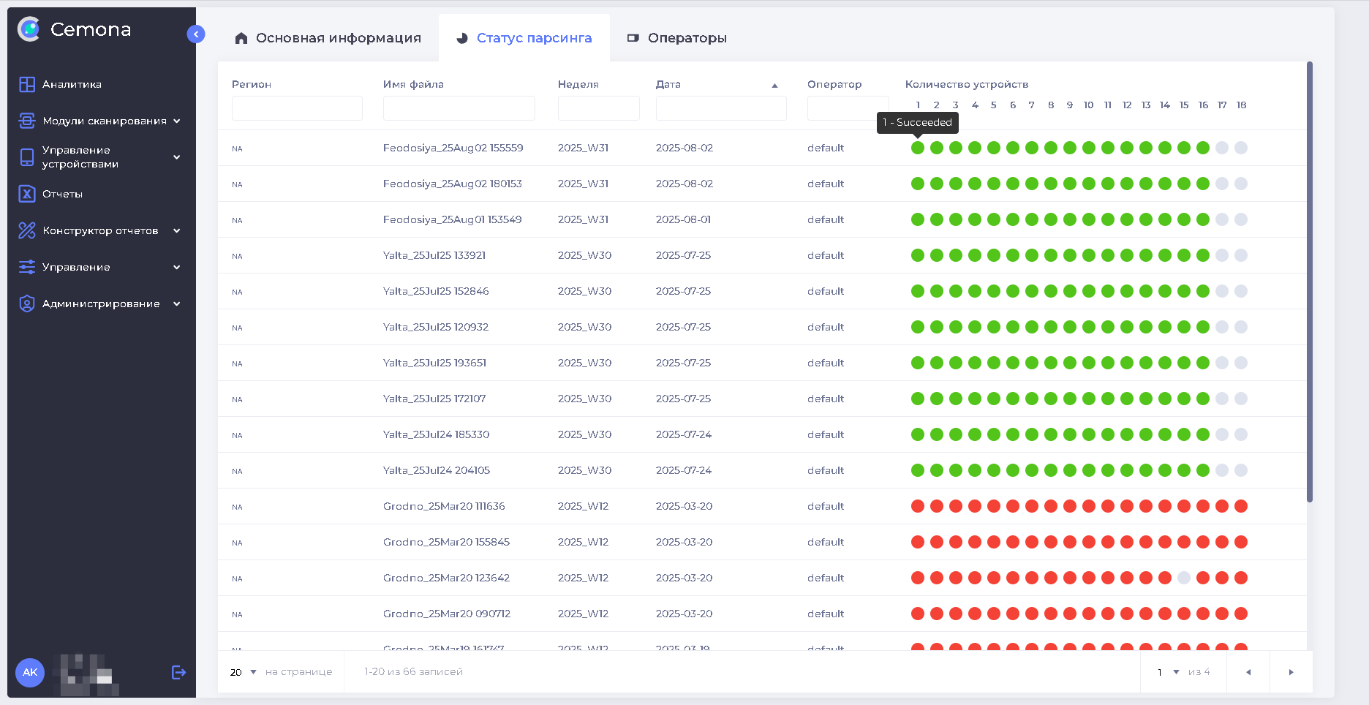Image resolution: width=1369 pixels, height=705 pixels.
Task: Collapse the sidebar with the arrow button
Action: click(196, 34)
